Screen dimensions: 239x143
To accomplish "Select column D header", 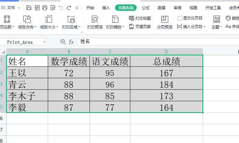I will (x=166, y=52).
